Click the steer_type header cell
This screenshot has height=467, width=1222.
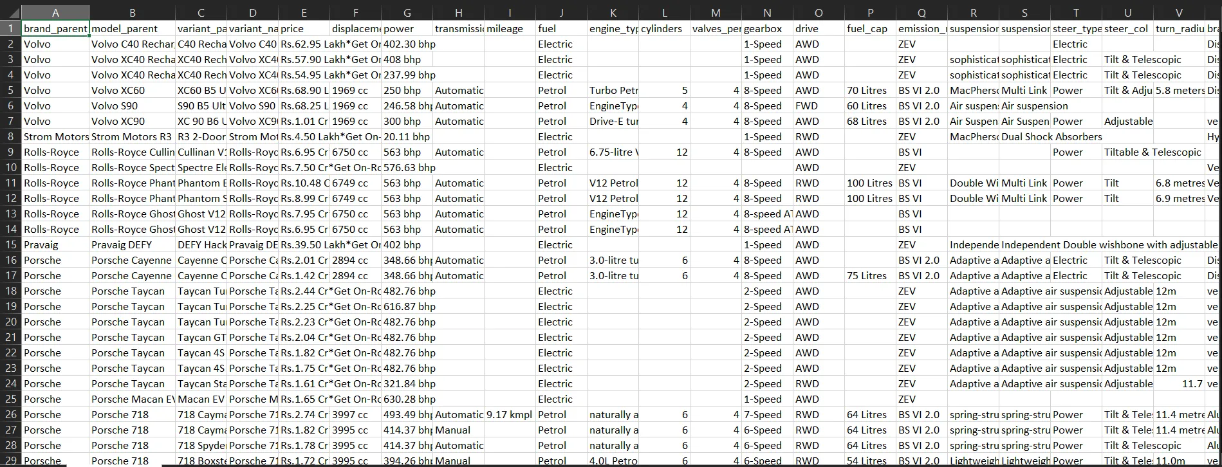click(1076, 28)
